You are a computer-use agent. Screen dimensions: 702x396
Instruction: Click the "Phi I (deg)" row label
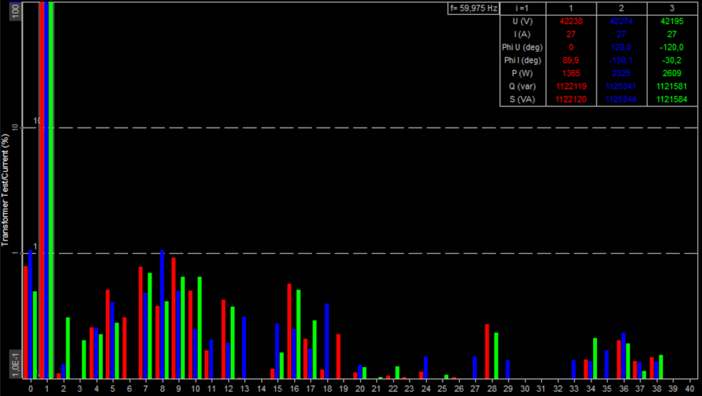coord(522,60)
